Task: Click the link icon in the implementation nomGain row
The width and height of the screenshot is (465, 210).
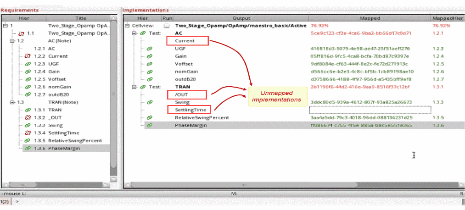Action: coord(150,72)
